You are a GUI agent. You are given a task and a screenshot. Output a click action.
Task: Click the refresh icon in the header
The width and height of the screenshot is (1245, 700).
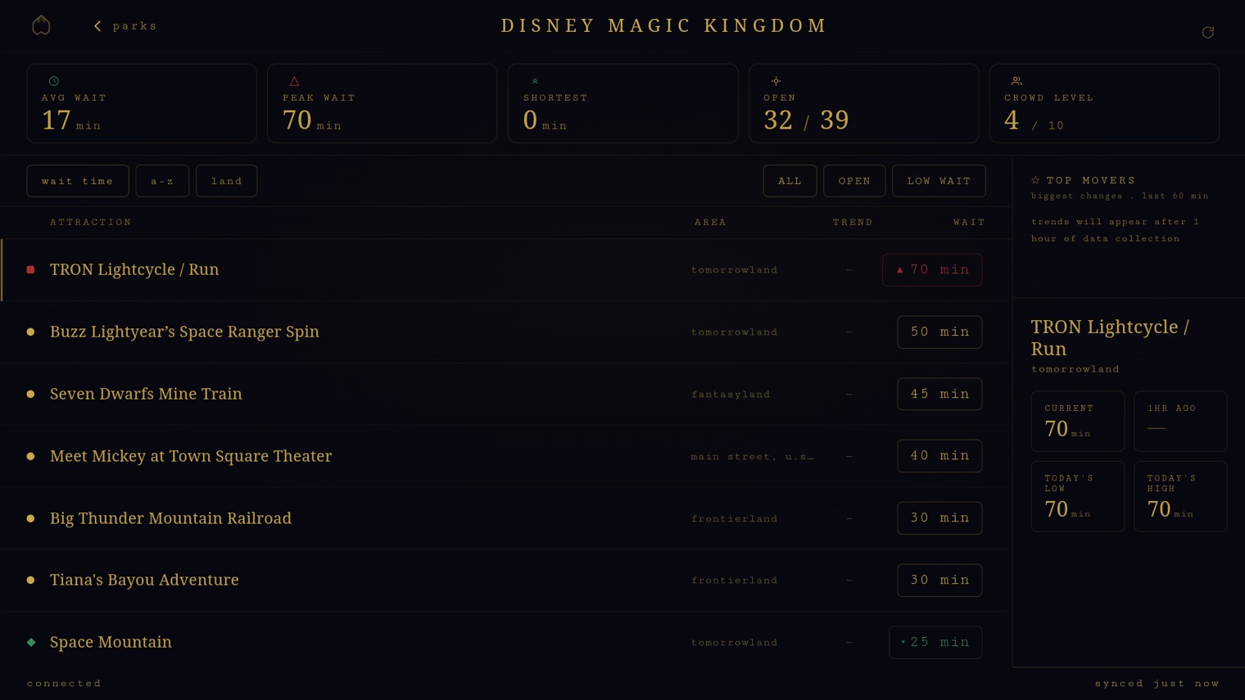pyautogui.click(x=1207, y=32)
